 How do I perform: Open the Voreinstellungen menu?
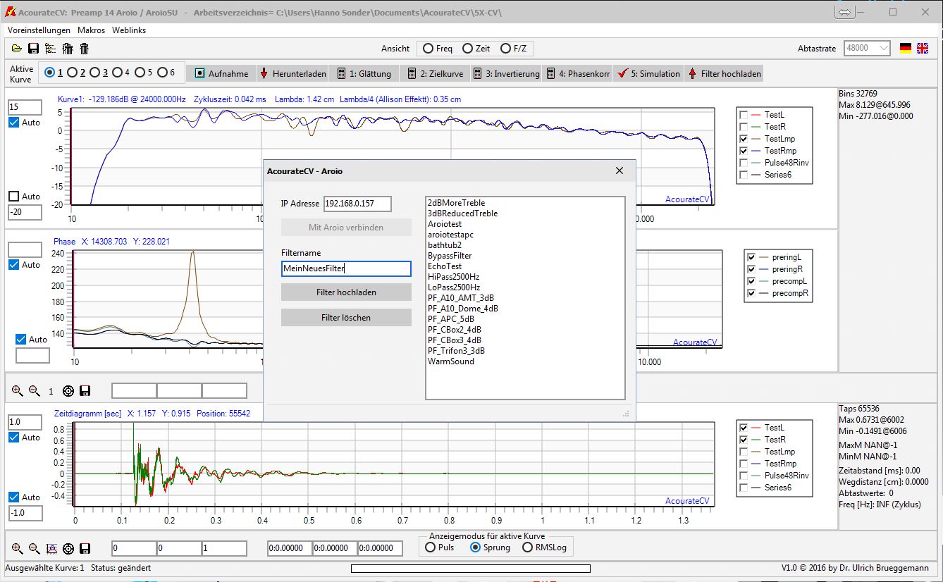[39, 30]
